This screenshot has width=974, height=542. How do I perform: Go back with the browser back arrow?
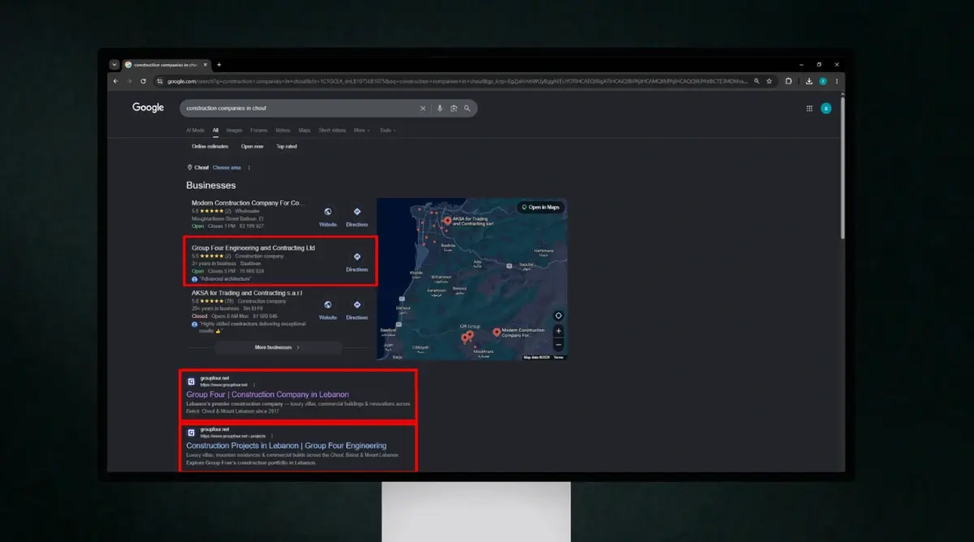[115, 81]
